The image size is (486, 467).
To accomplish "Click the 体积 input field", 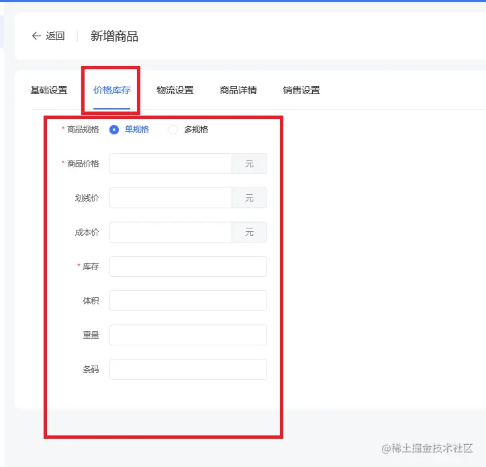I will (x=188, y=300).
